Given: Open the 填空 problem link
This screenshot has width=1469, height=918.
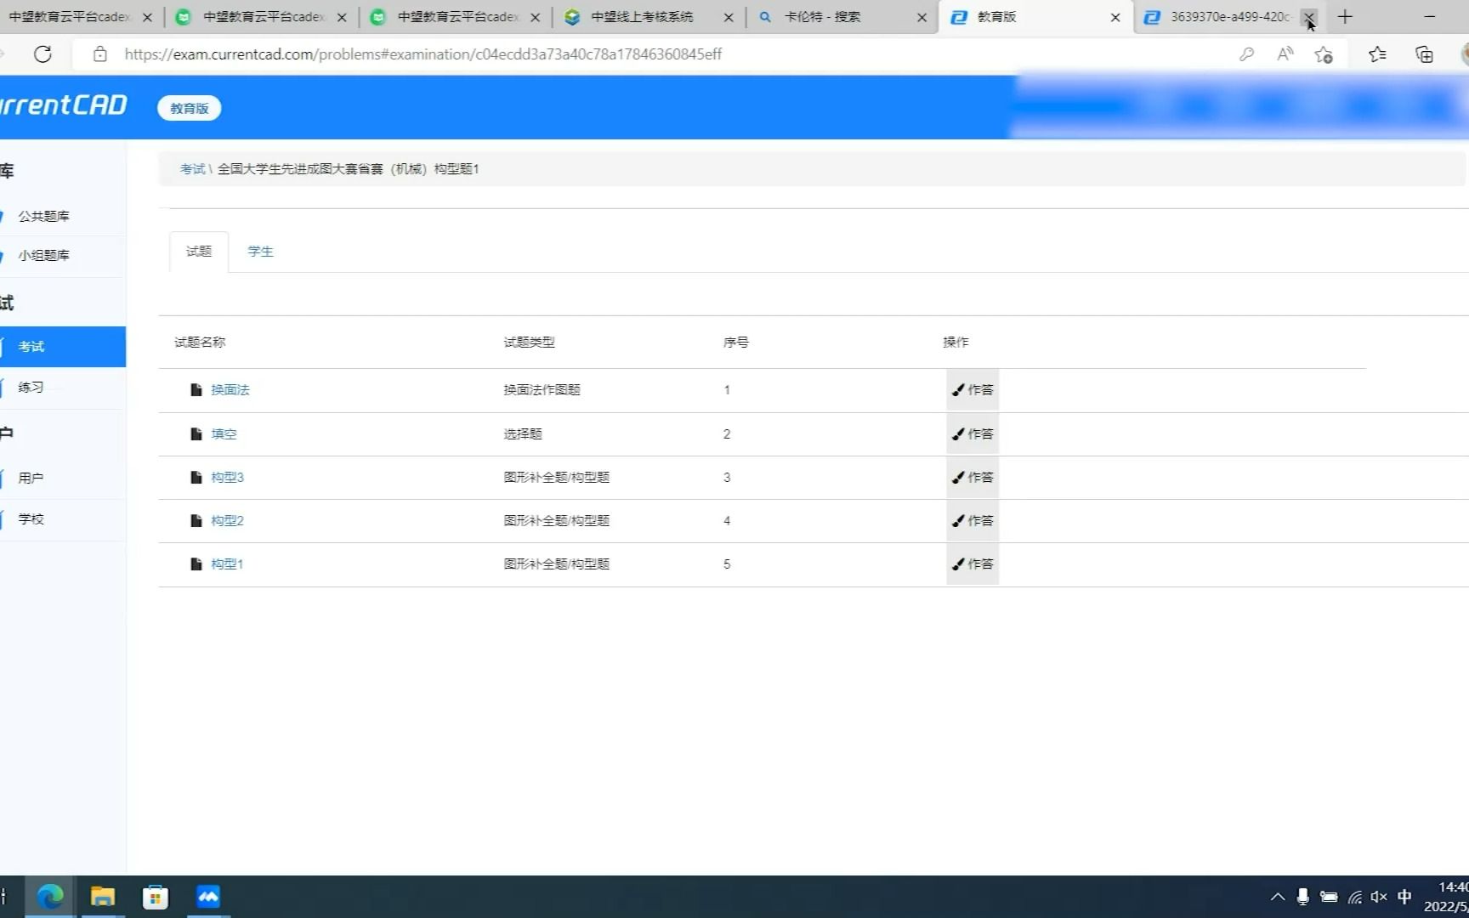Looking at the screenshot, I should pos(224,434).
